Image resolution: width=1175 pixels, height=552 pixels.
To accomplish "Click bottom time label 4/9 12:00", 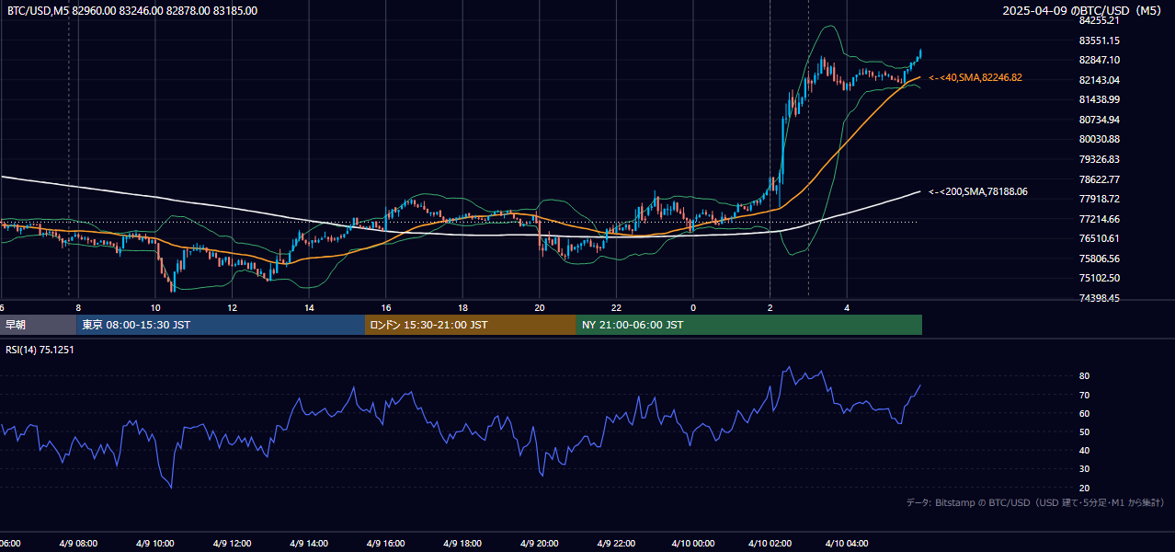I will tap(232, 544).
